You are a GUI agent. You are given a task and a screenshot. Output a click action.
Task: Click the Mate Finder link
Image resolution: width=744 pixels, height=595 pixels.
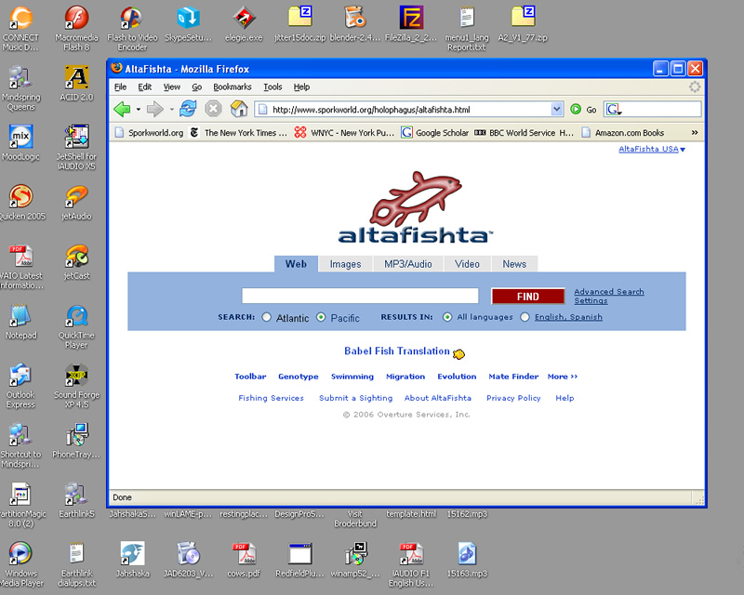513,377
